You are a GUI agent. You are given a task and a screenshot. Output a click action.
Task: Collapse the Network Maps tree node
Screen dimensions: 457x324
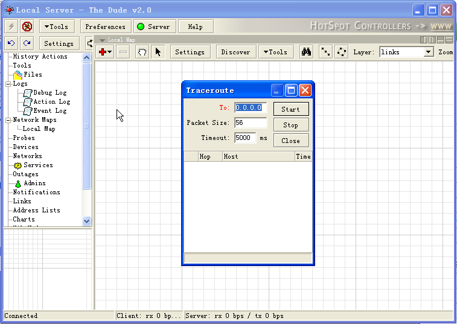point(8,120)
